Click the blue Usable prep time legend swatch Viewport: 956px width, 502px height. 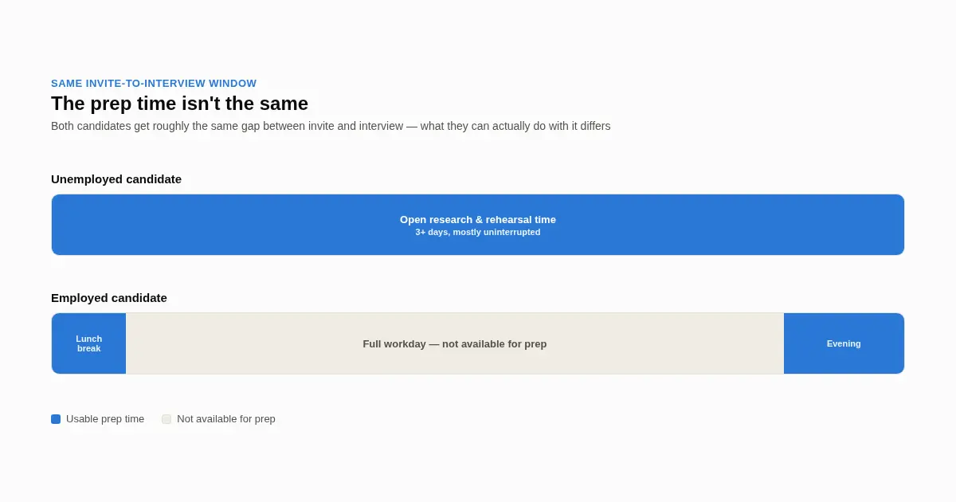coord(56,419)
